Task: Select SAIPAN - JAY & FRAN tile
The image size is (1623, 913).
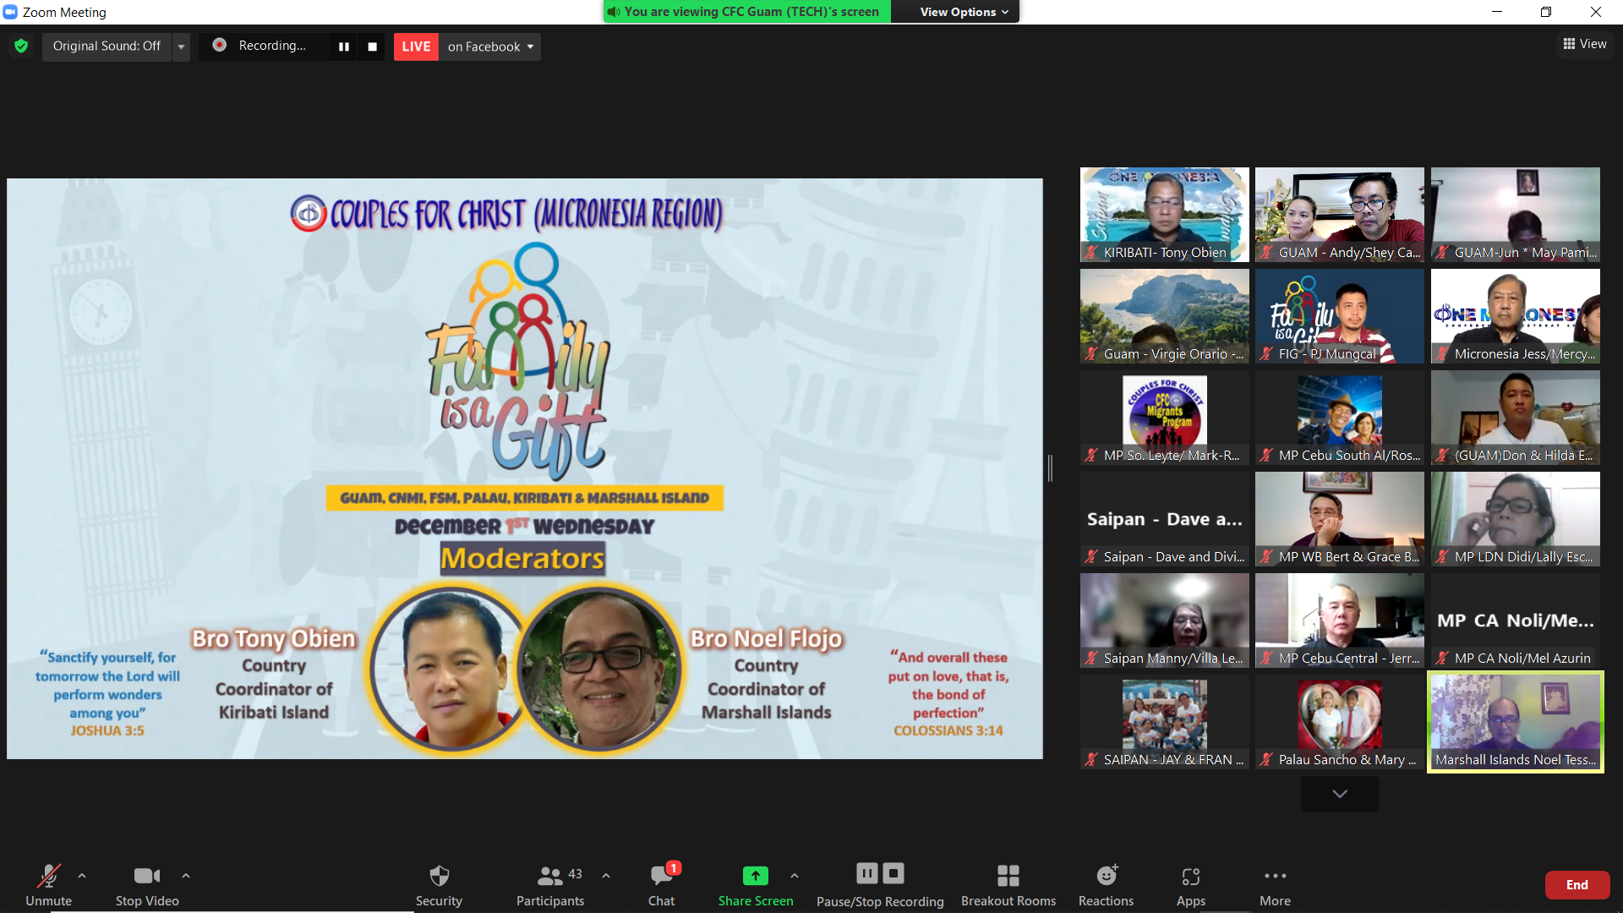Action: pyautogui.click(x=1165, y=722)
